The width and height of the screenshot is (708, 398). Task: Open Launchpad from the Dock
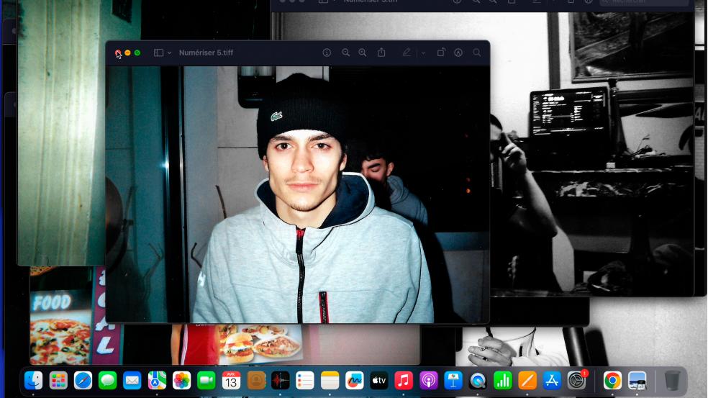pos(58,381)
